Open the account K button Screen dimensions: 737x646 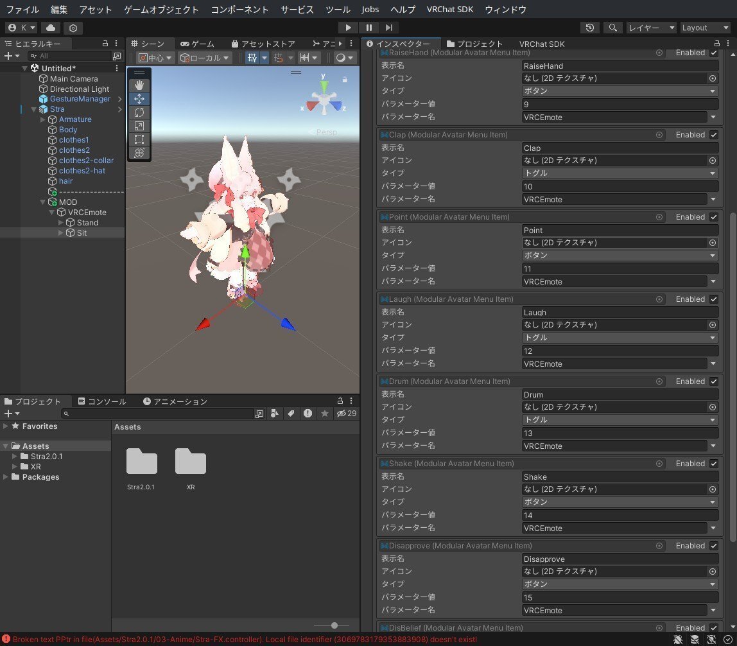point(22,28)
